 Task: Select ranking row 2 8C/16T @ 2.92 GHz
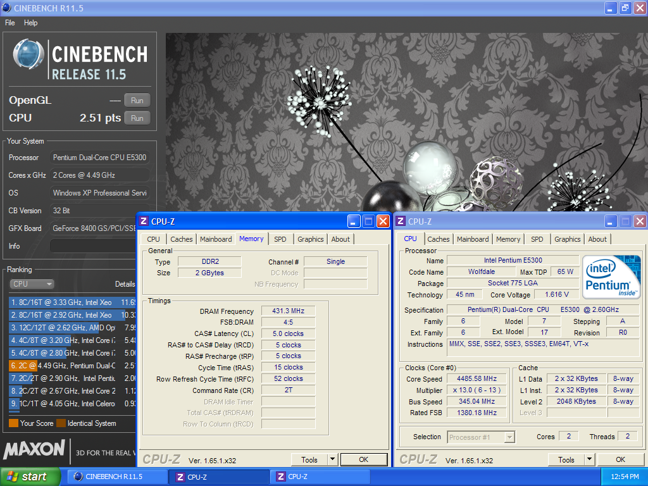(x=72, y=315)
